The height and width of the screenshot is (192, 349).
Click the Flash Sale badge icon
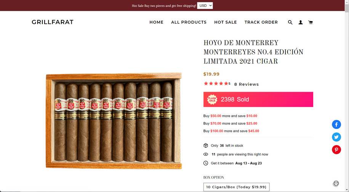tap(212, 100)
